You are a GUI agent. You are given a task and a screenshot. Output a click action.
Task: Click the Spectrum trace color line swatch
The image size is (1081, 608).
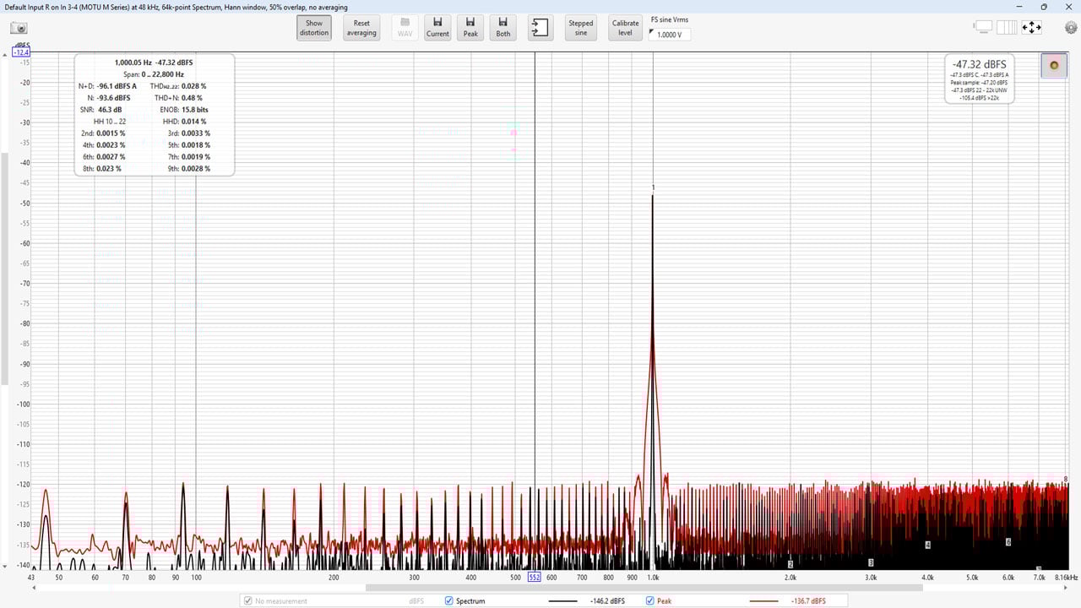(x=564, y=600)
